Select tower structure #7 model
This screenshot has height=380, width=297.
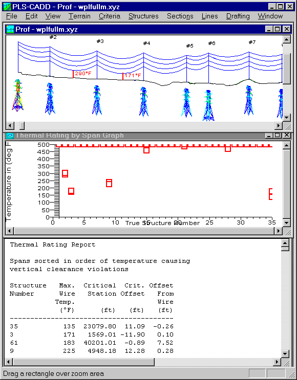pyautogui.click(x=249, y=100)
